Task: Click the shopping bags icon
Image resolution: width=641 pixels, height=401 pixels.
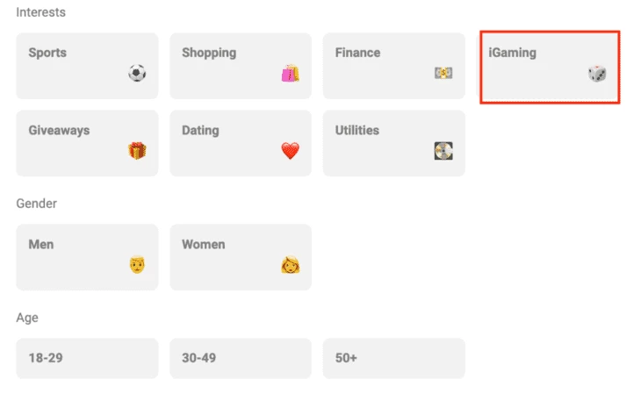Action: click(x=291, y=73)
